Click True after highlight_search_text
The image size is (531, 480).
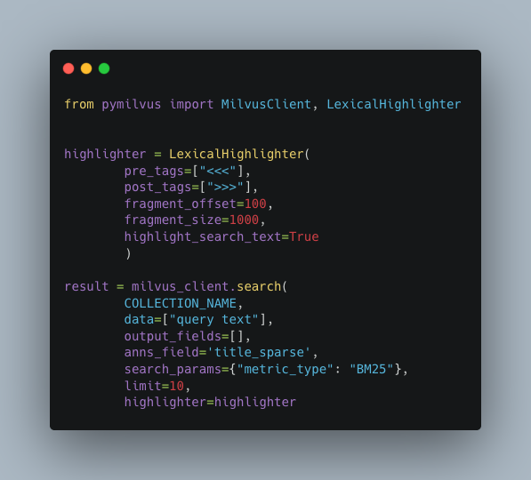(304, 236)
